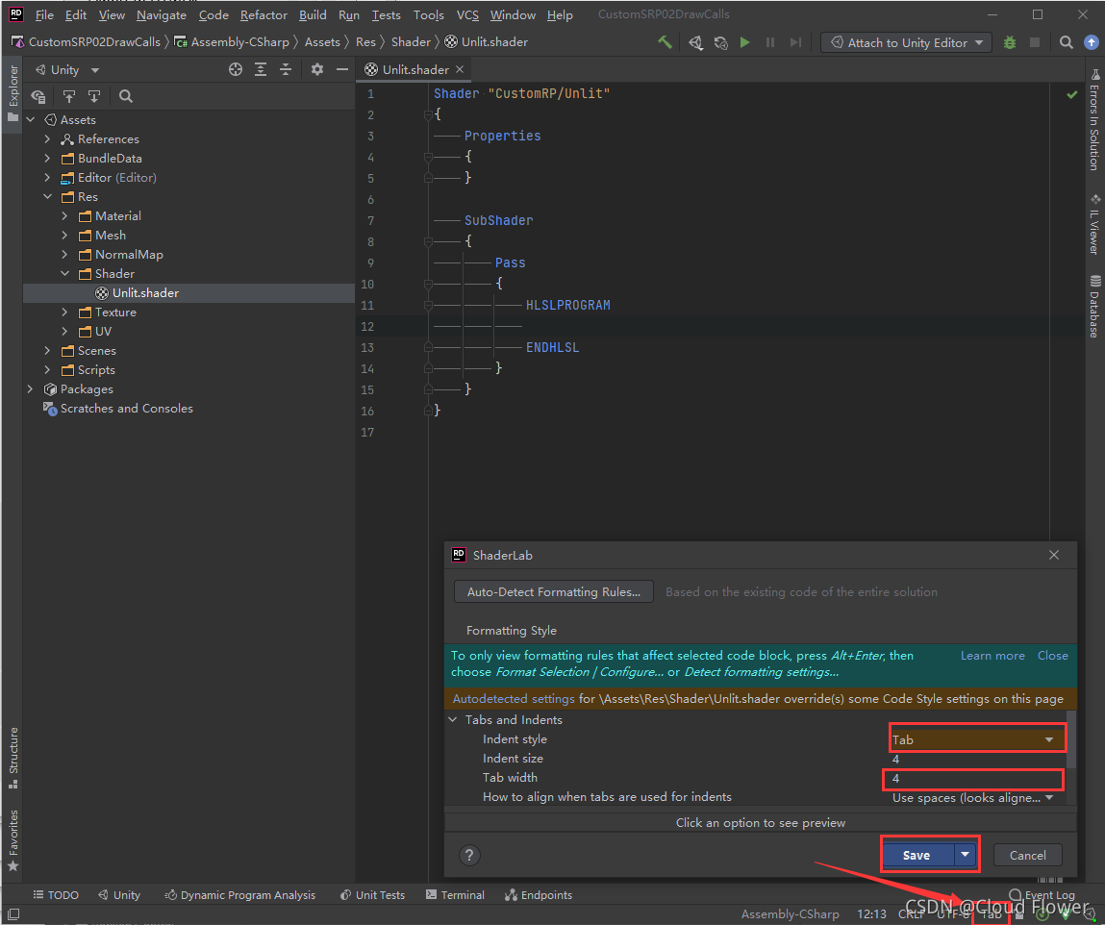This screenshot has width=1105, height=925.
Task: Start debugging via the green Run button
Action: click(x=745, y=42)
